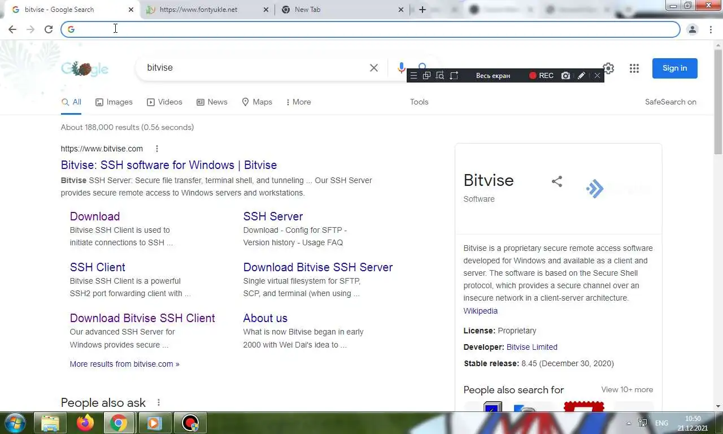Go back to the previous page
Viewport: 723px width, 434px height.
coord(12,29)
